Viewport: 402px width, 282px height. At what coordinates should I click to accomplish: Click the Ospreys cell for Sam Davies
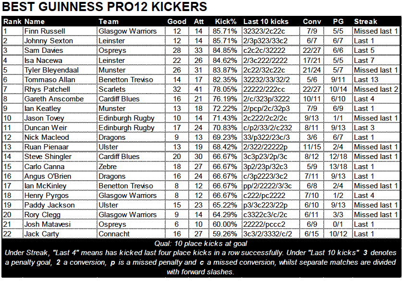click(x=131, y=50)
